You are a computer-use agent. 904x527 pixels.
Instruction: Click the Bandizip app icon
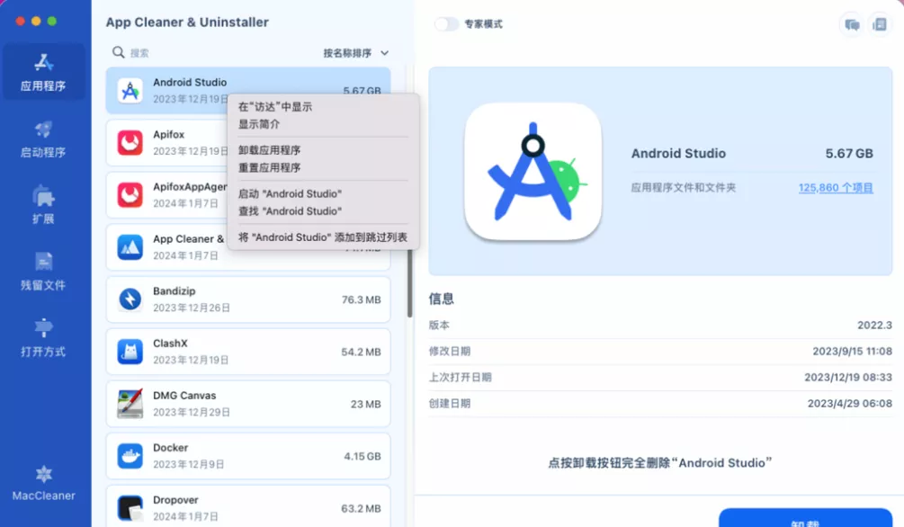pyautogui.click(x=130, y=299)
